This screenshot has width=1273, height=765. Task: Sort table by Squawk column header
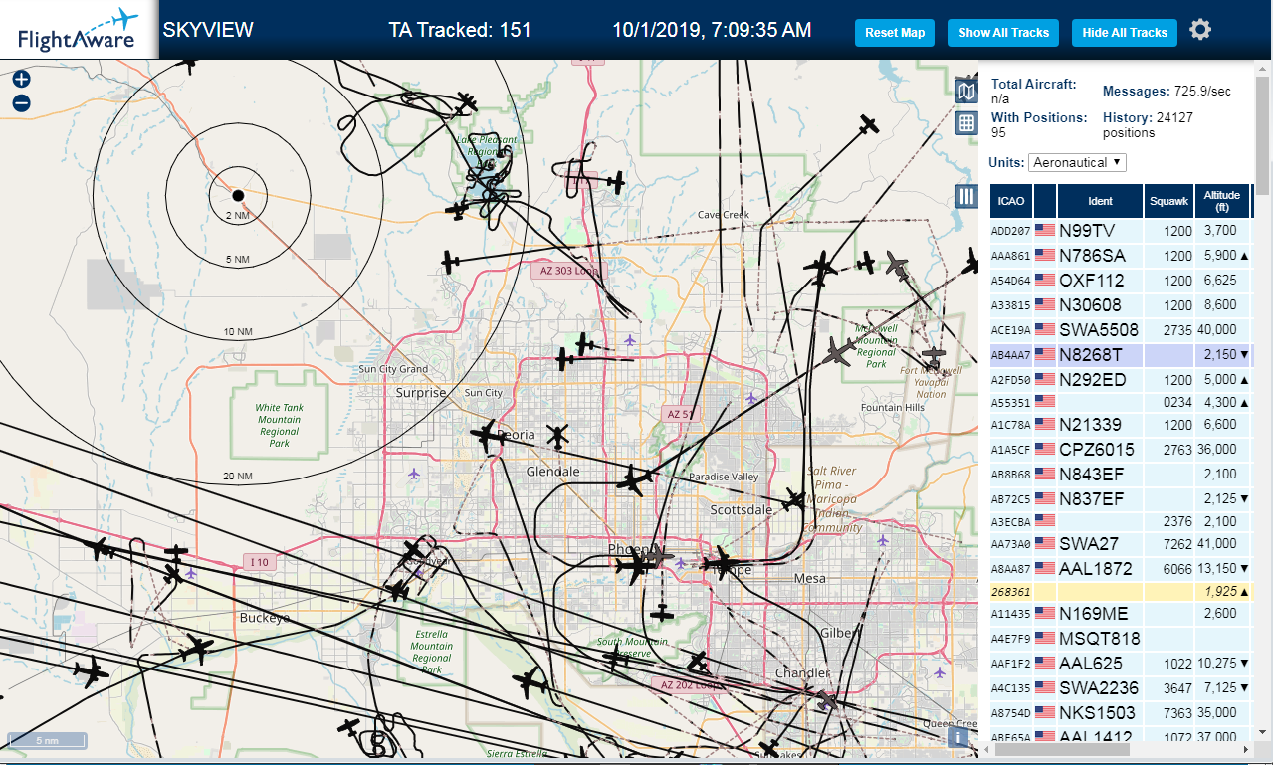click(x=1168, y=201)
